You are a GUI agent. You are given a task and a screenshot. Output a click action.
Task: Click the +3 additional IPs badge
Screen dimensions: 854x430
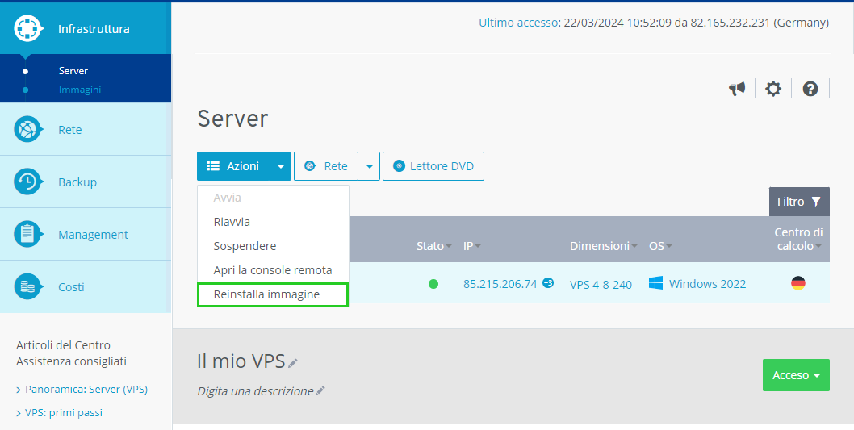point(548,282)
